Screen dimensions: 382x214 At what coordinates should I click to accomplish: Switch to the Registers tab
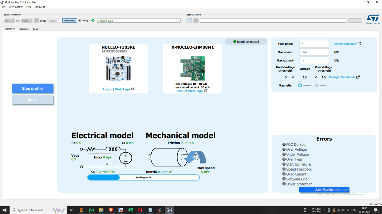pyautogui.click(x=24, y=29)
